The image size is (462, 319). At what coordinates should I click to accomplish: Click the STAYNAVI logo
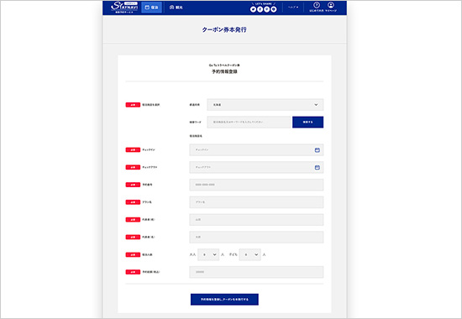pos(124,8)
